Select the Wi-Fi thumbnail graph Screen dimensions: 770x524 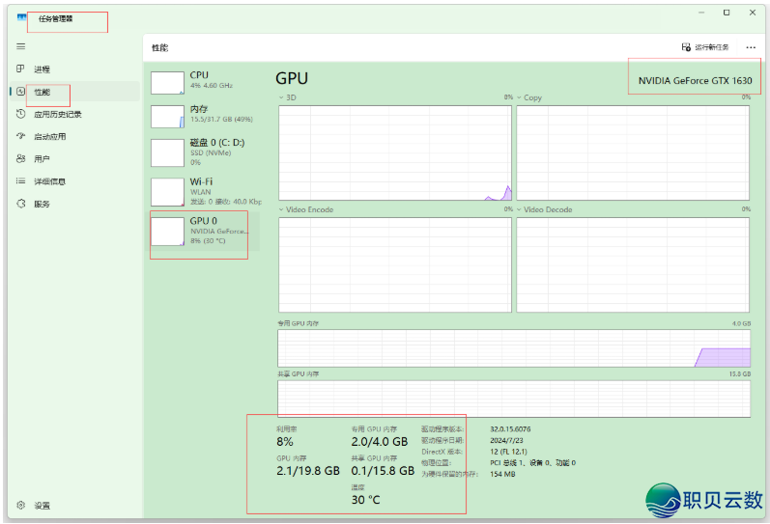pos(167,192)
